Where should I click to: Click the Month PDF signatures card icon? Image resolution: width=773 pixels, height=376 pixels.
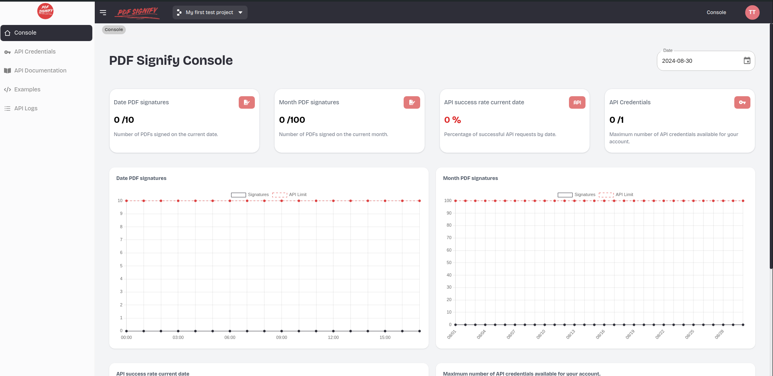coord(412,102)
